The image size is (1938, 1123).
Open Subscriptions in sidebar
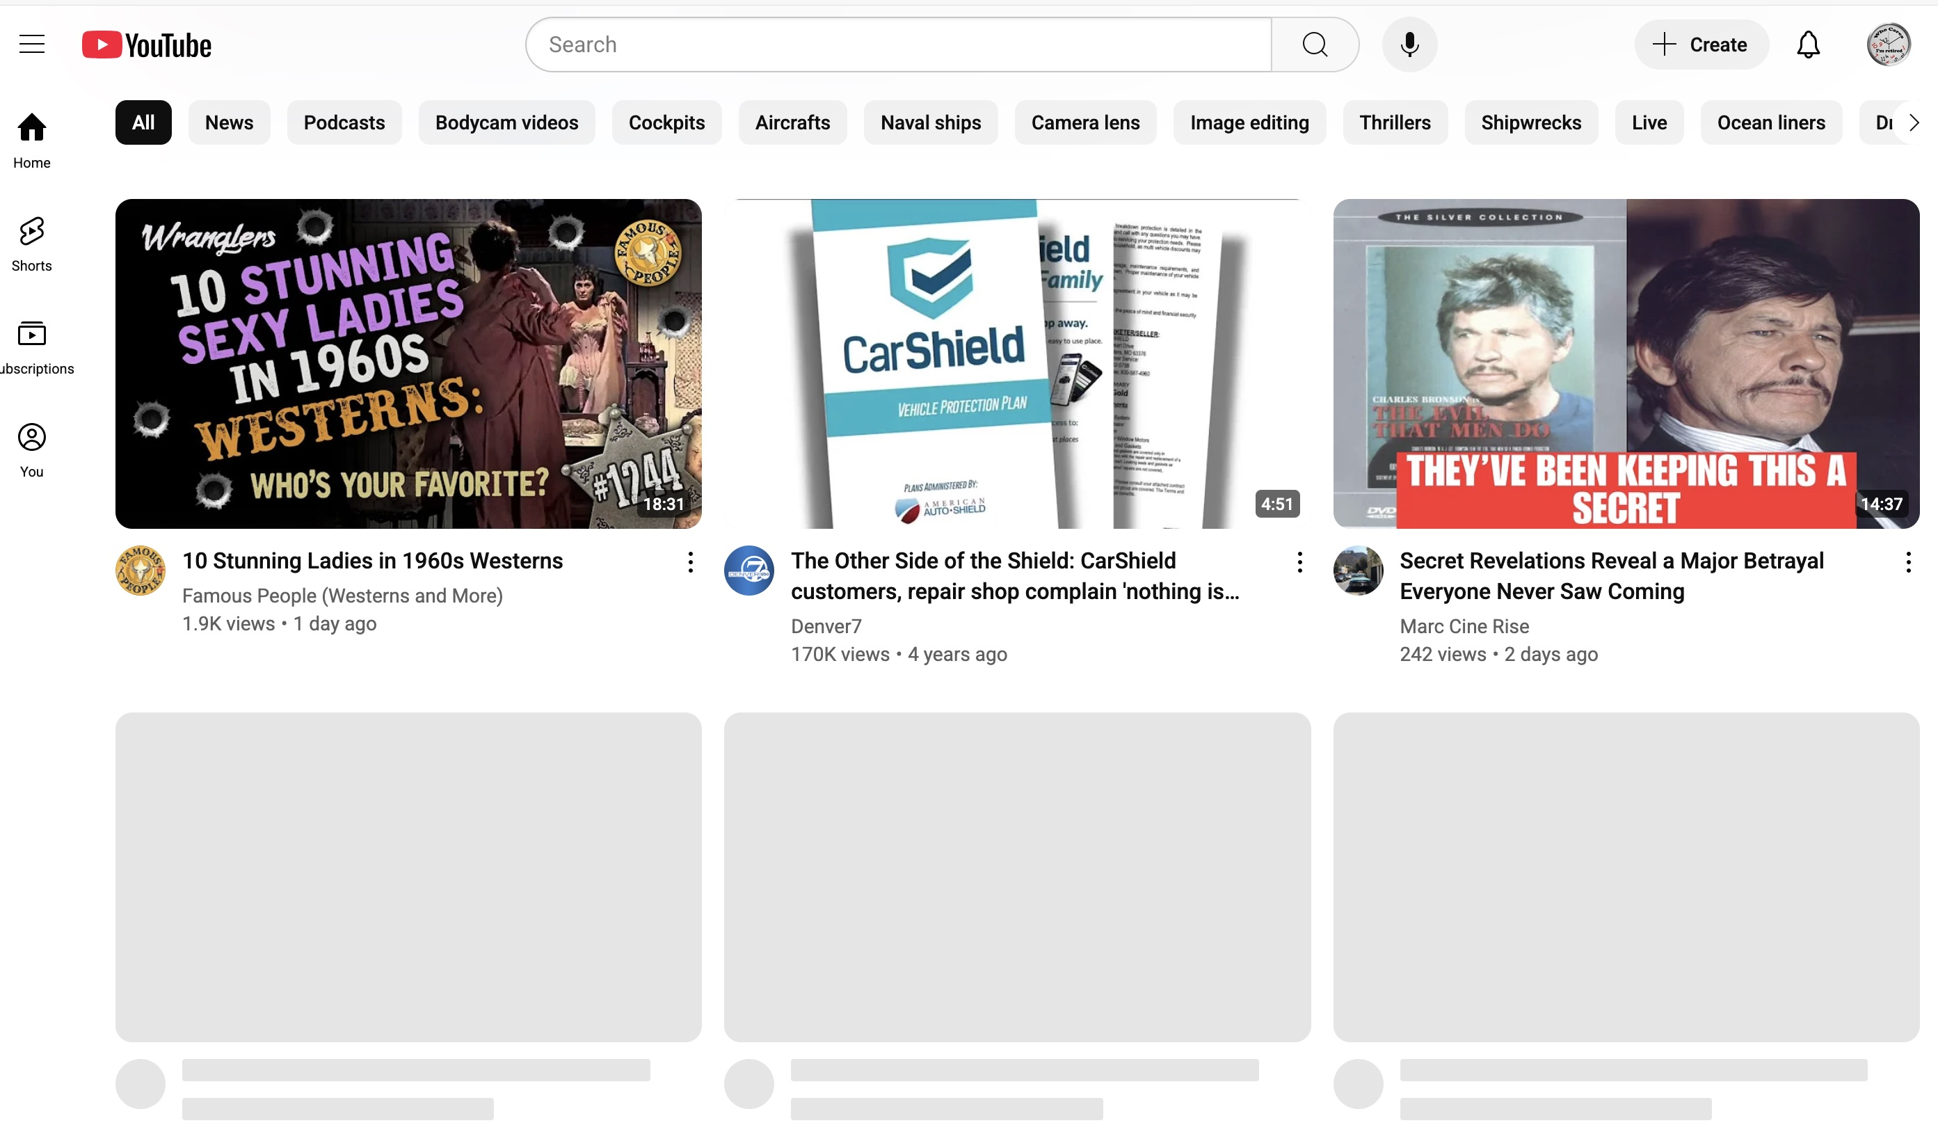[x=31, y=347]
